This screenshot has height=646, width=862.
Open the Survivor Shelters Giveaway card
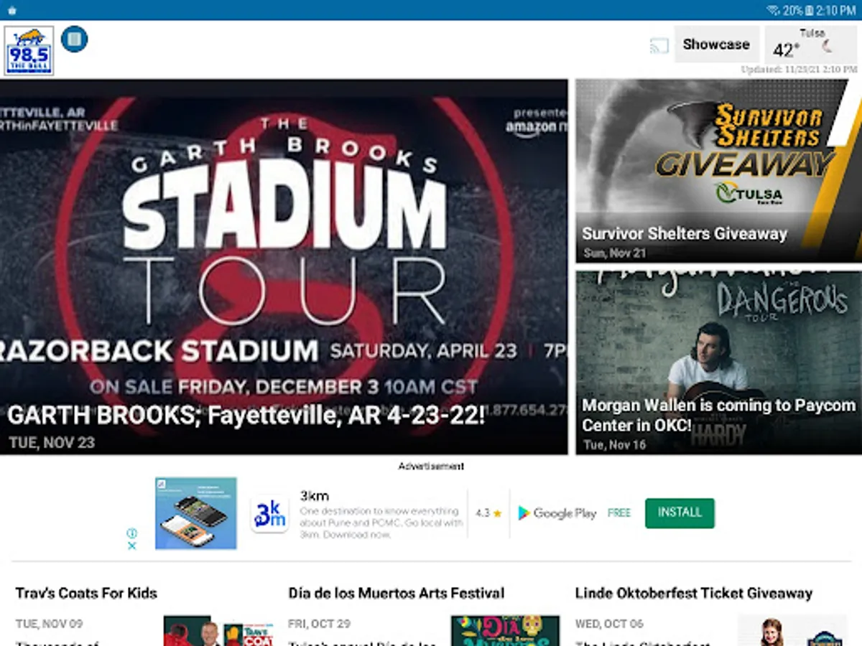(718, 170)
